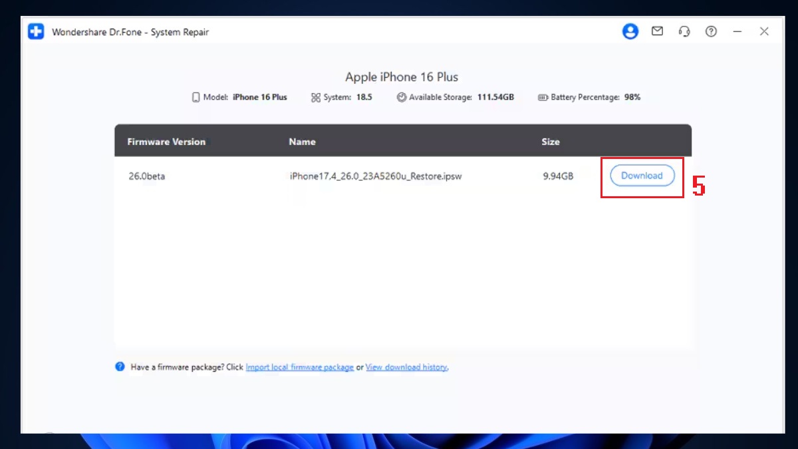The image size is (798, 449).
Task: Open the user account profile icon
Action: click(x=630, y=31)
